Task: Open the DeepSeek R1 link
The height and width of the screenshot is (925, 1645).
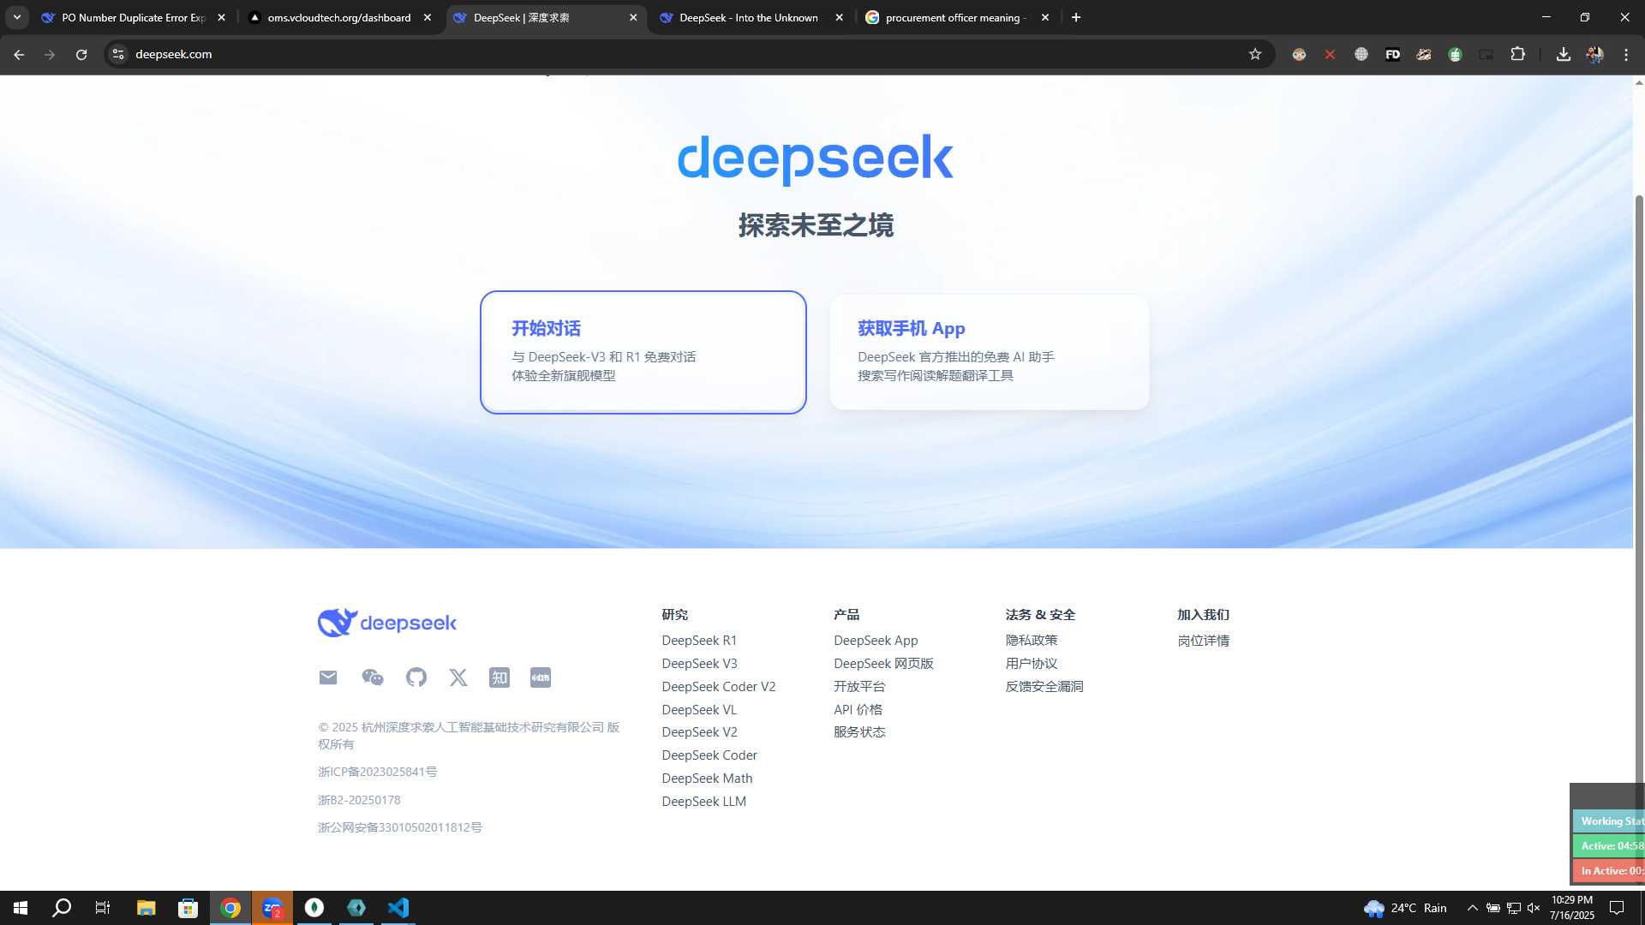Action: click(699, 641)
